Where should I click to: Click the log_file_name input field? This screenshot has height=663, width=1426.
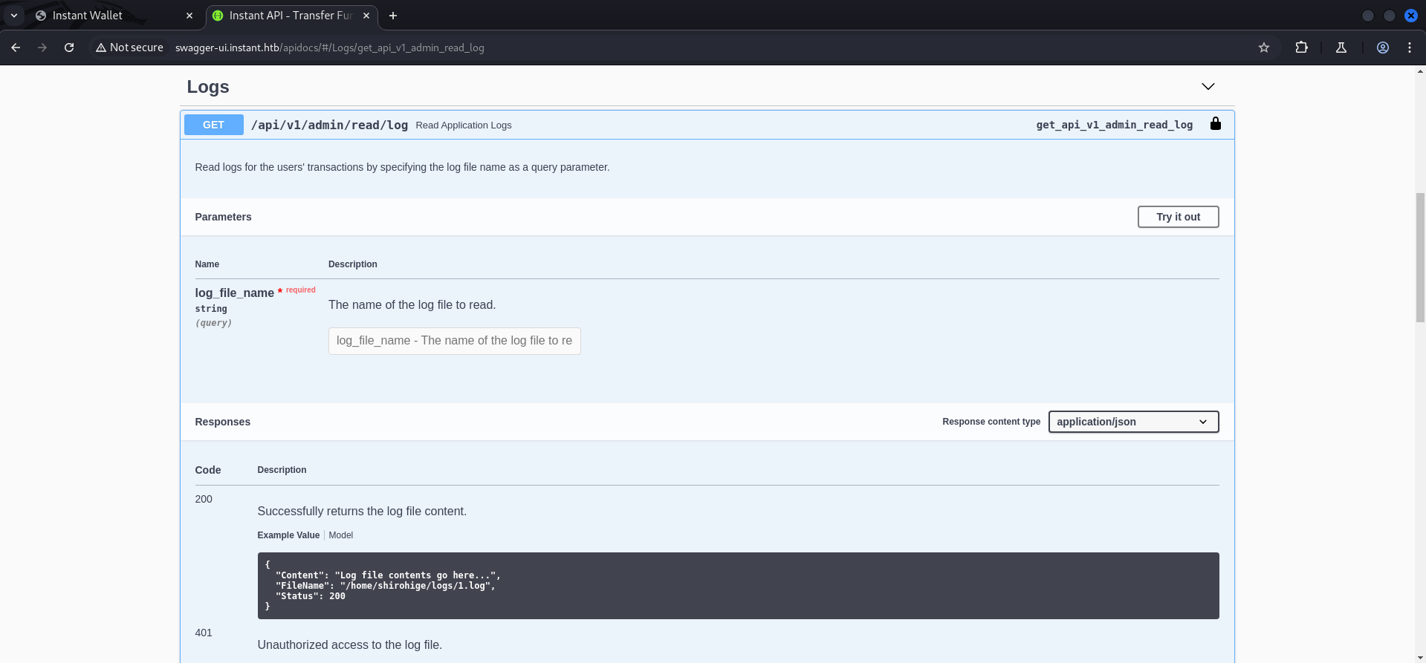pyautogui.click(x=454, y=341)
